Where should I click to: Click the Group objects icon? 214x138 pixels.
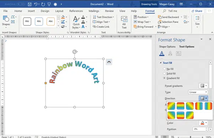point(185,17)
